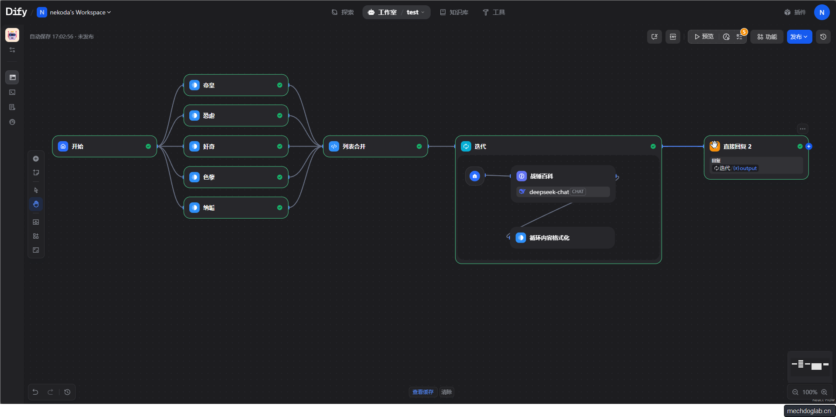Switch to pointer mode
This screenshot has width=836, height=417.
coord(36,190)
